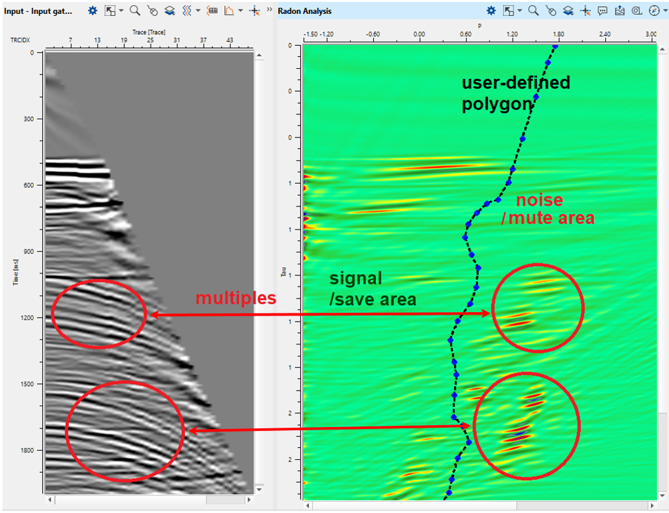Expand selection mode dropdown arrow in Input gather toolbar
The image size is (669, 513).
pyautogui.click(x=121, y=11)
